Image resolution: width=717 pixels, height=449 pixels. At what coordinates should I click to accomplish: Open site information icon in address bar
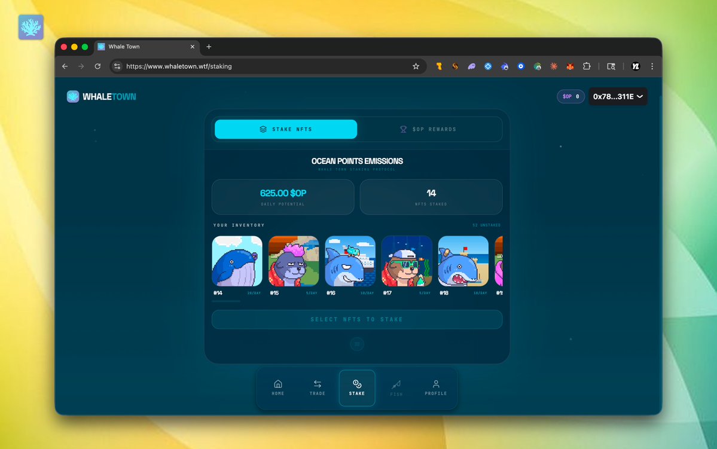(117, 66)
